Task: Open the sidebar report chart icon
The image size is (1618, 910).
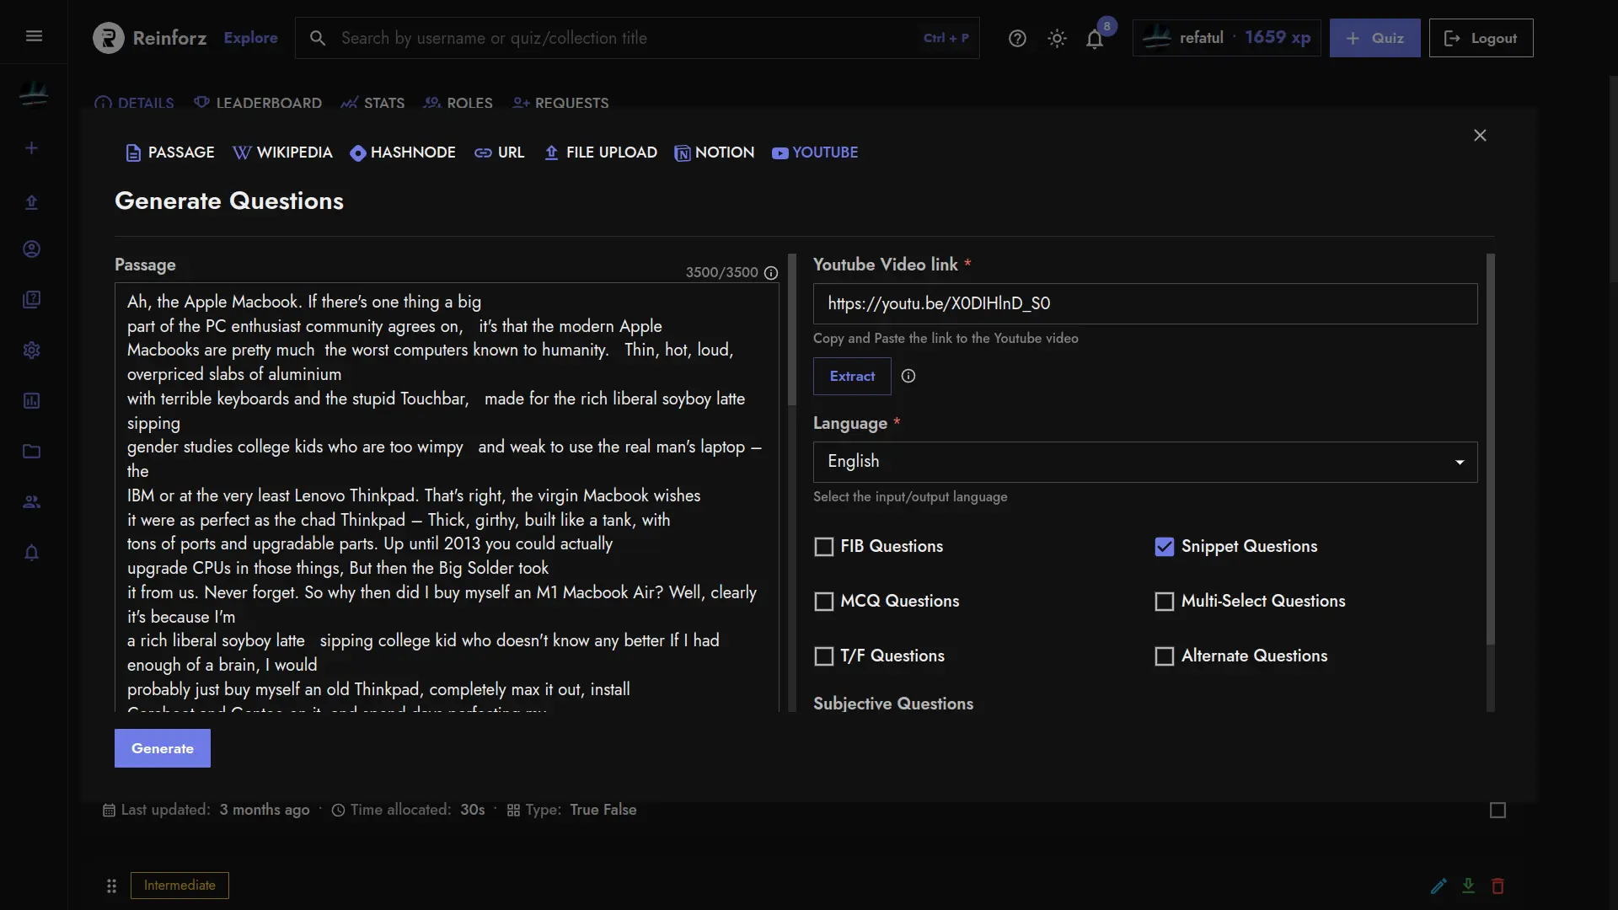Action: click(32, 401)
